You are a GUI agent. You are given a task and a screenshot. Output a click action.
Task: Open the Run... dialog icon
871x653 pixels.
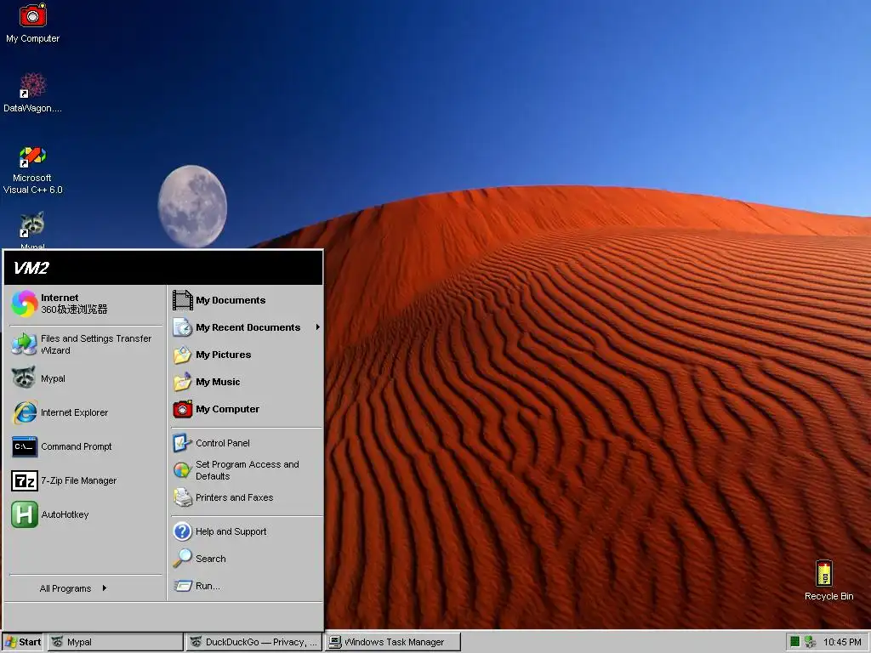(x=182, y=586)
